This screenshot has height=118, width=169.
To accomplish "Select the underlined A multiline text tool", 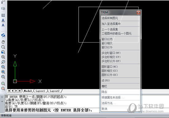I will click(3, 20).
